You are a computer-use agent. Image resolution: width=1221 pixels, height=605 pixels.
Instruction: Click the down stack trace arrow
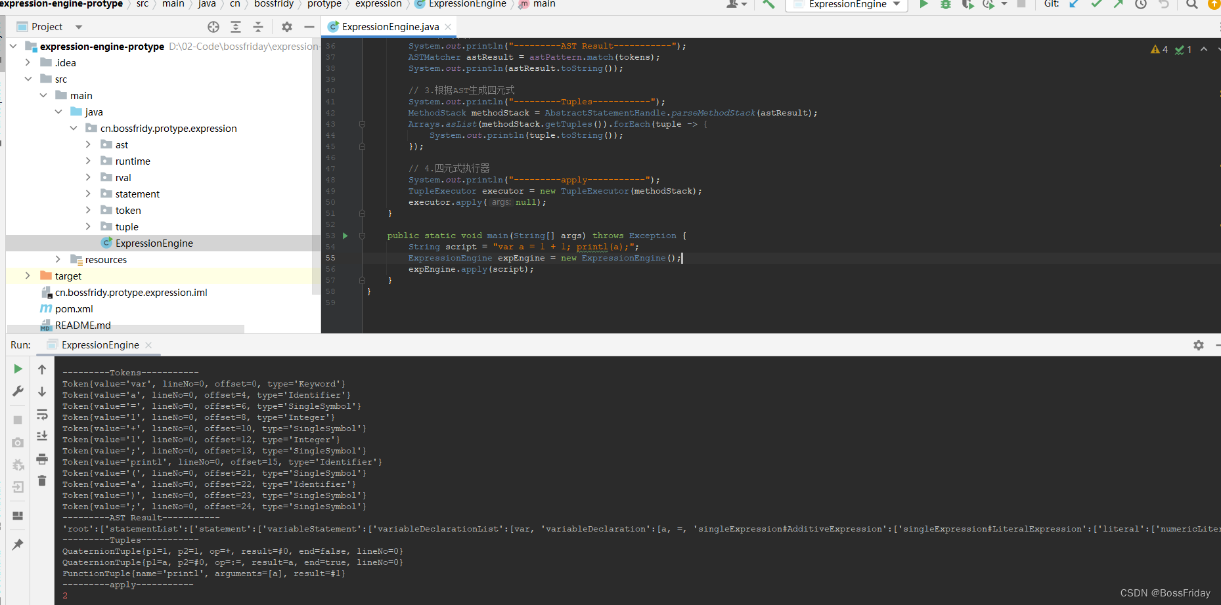[x=42, y=392]
